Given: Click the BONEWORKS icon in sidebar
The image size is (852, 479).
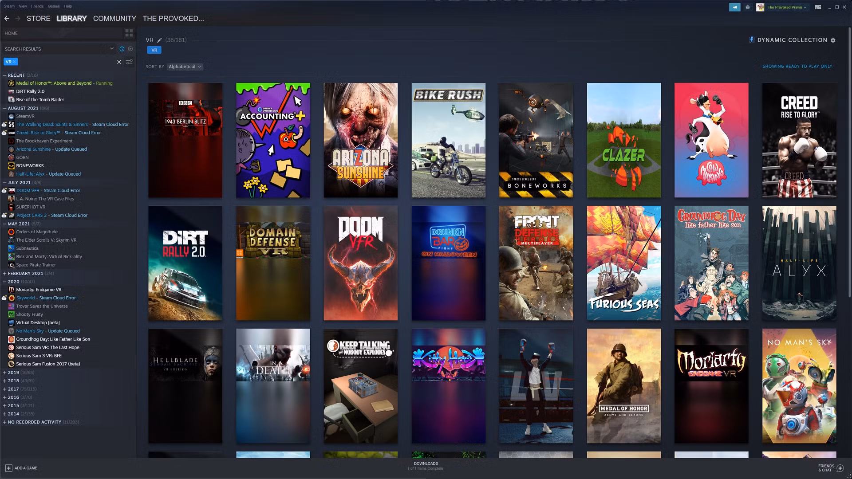Looking at the screenshot, I should (x=12, y=166).
